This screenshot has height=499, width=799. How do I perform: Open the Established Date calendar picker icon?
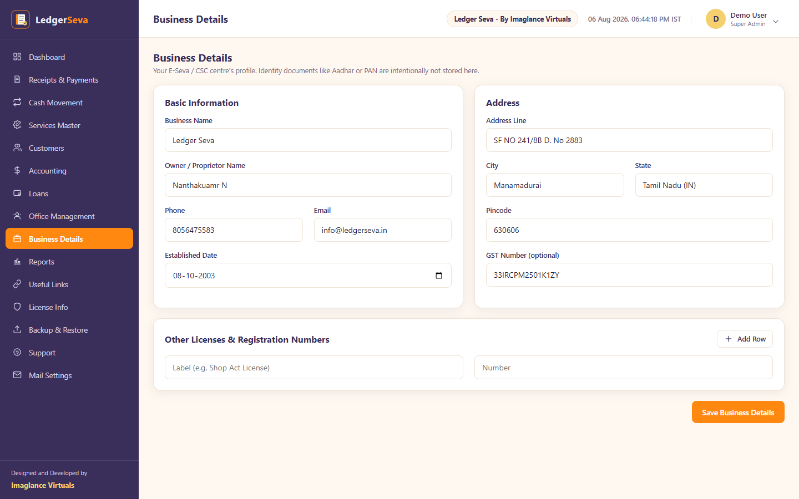point(439,276)
